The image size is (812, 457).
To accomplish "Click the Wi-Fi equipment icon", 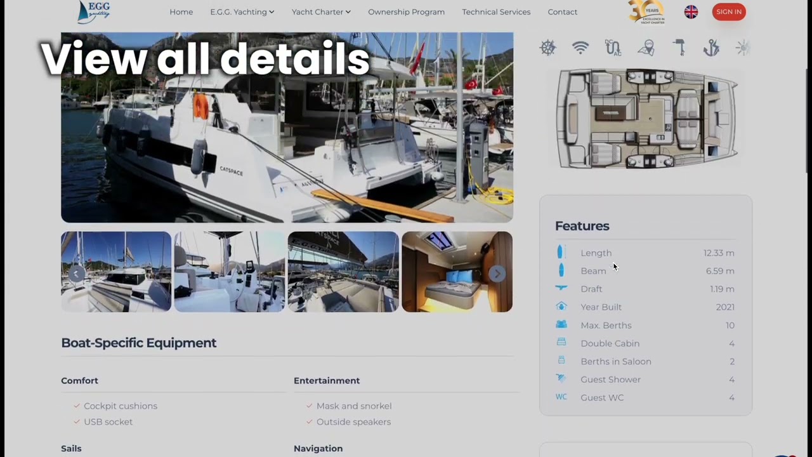I will click(580, 48).
